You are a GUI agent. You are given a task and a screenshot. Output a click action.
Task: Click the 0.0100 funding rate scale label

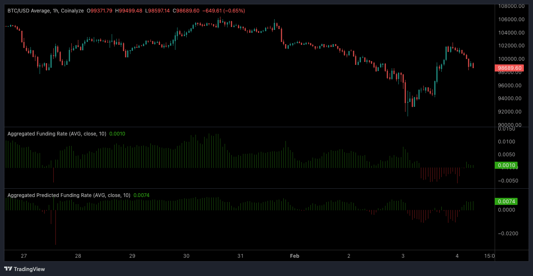pyautogui.click(x=507, y=142)
